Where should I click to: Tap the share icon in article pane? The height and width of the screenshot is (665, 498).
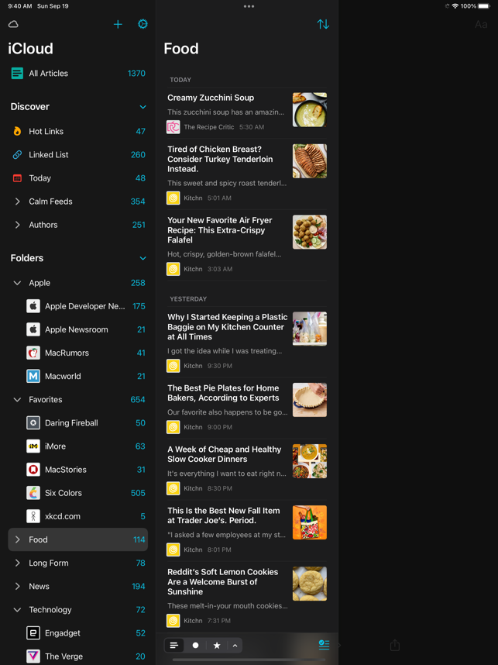pyautogui.click(x=394, y=645)
